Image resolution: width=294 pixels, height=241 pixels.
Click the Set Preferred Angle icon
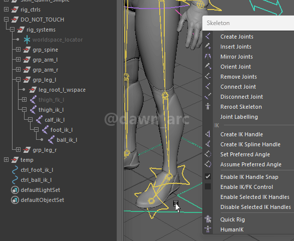tap(208, 154)
